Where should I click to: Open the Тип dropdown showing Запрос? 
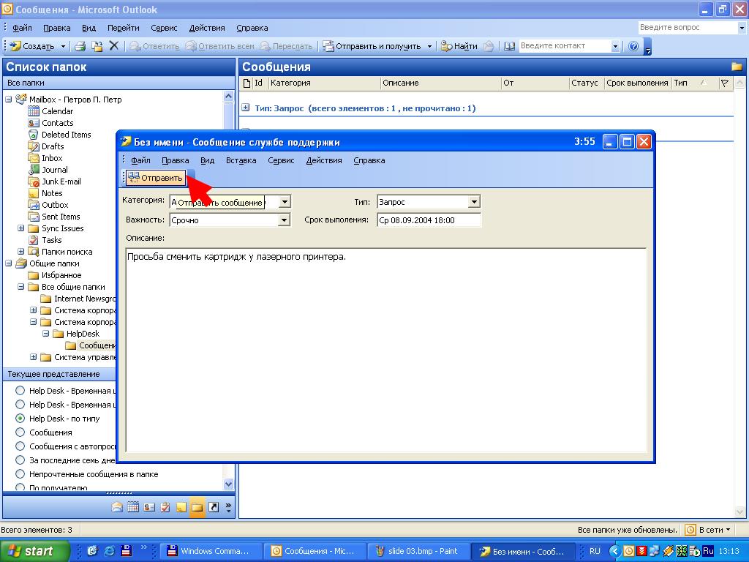473,202
